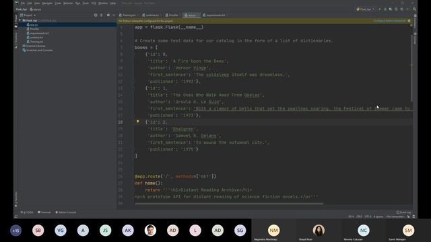
Task: Open the Edit menu
Action: click(x=30, y=3)
